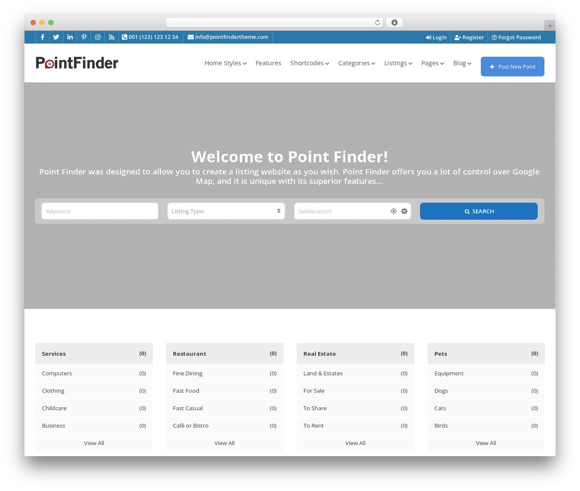Click the Post New Point button
Image resolution: width=580 pixels, height=491 pixels.
pyautogui.click(x=512, y=67)
